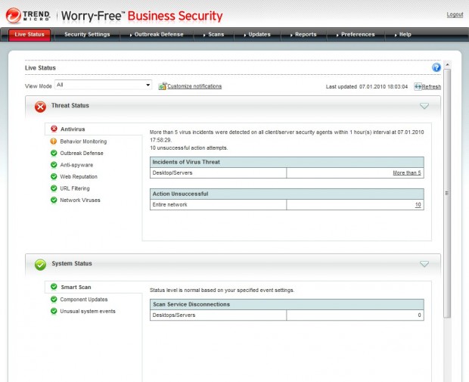This screenshot has height=382, width=469.
Task: Click the System Status heading text
Action: coord(72,263)
